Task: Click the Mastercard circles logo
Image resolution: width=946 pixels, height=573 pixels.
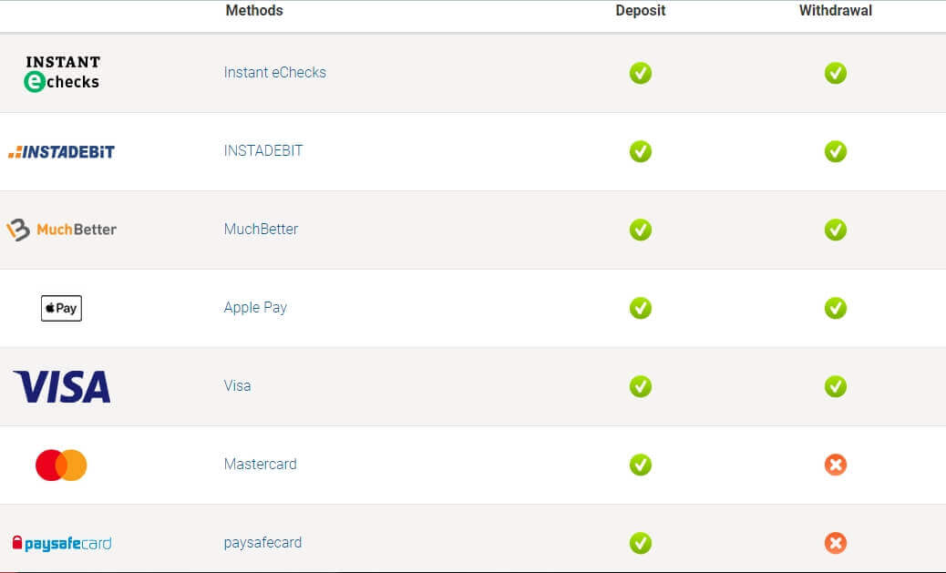Action: (x=61, y=465)
